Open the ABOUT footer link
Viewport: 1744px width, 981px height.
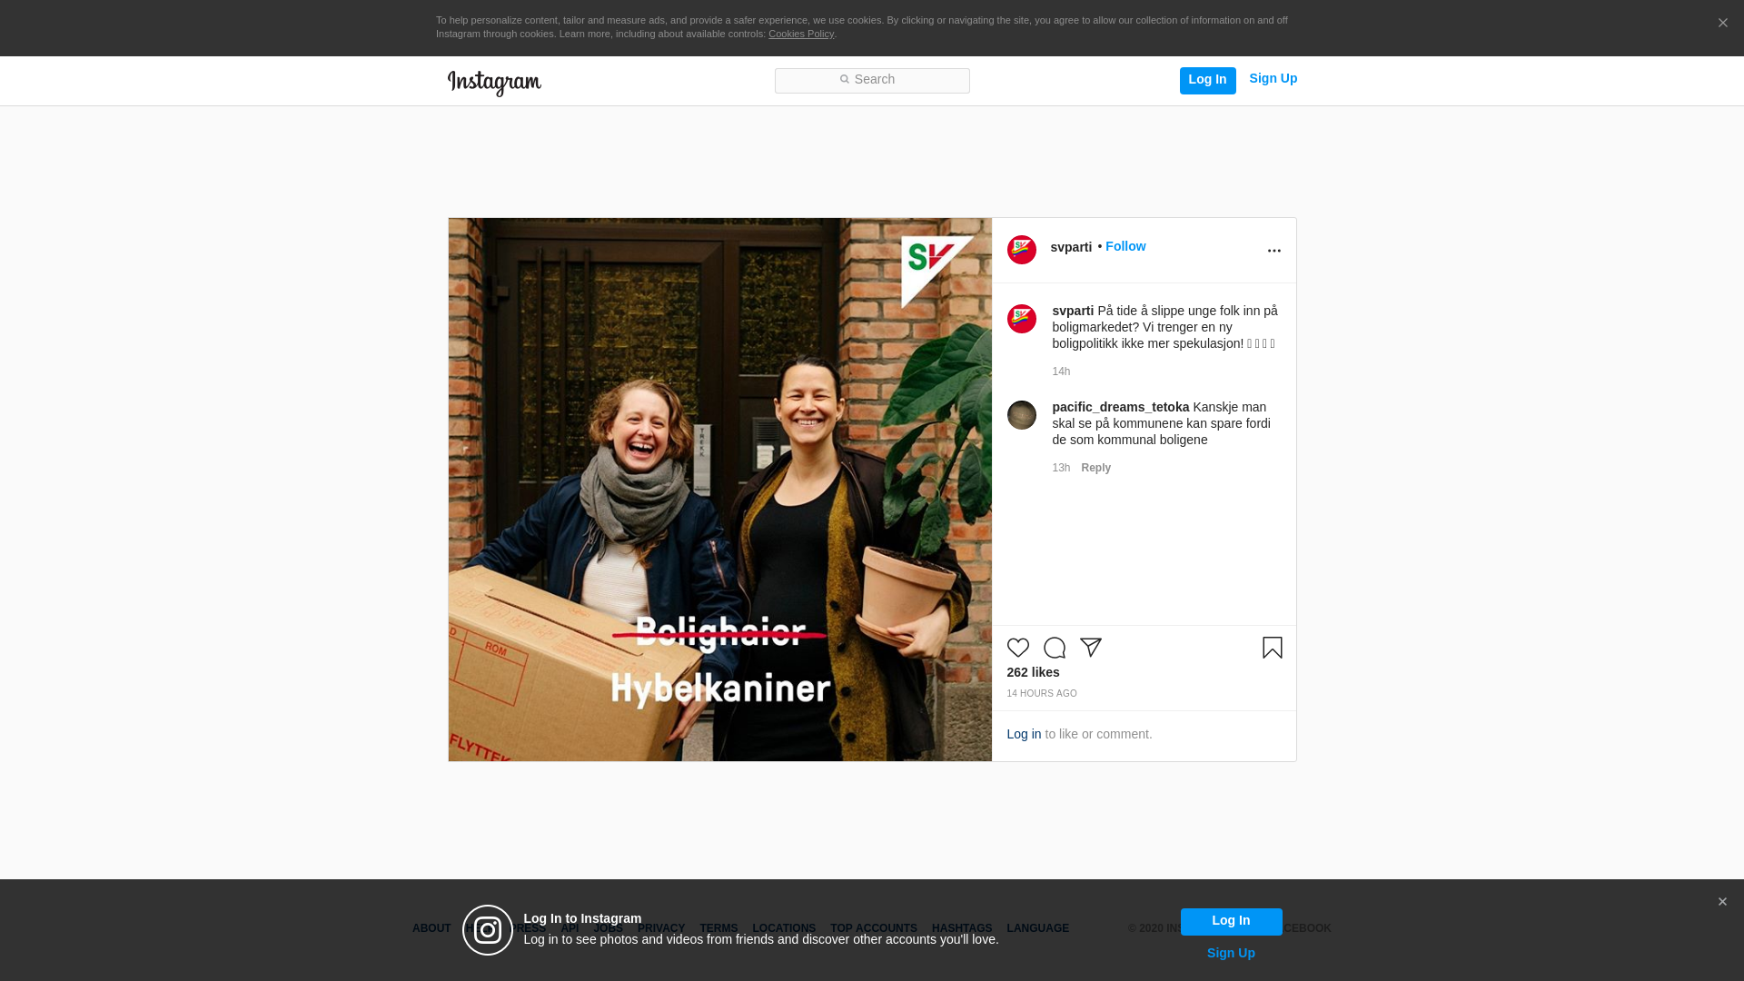pos(431,928)
